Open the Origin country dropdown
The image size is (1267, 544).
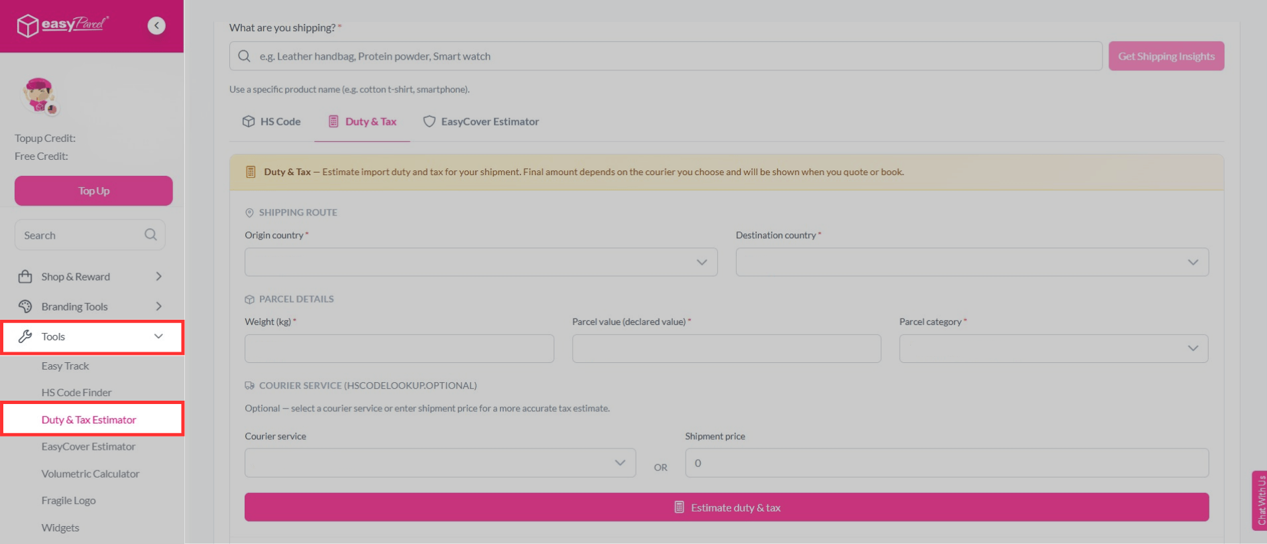(481, 262)
